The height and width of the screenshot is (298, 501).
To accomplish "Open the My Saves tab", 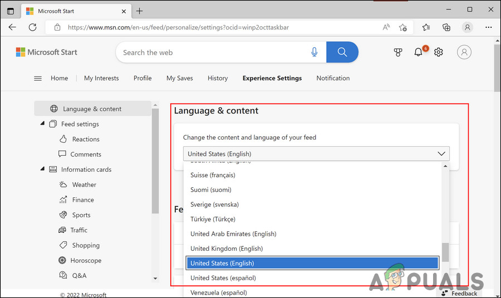I will click(180, 78).
